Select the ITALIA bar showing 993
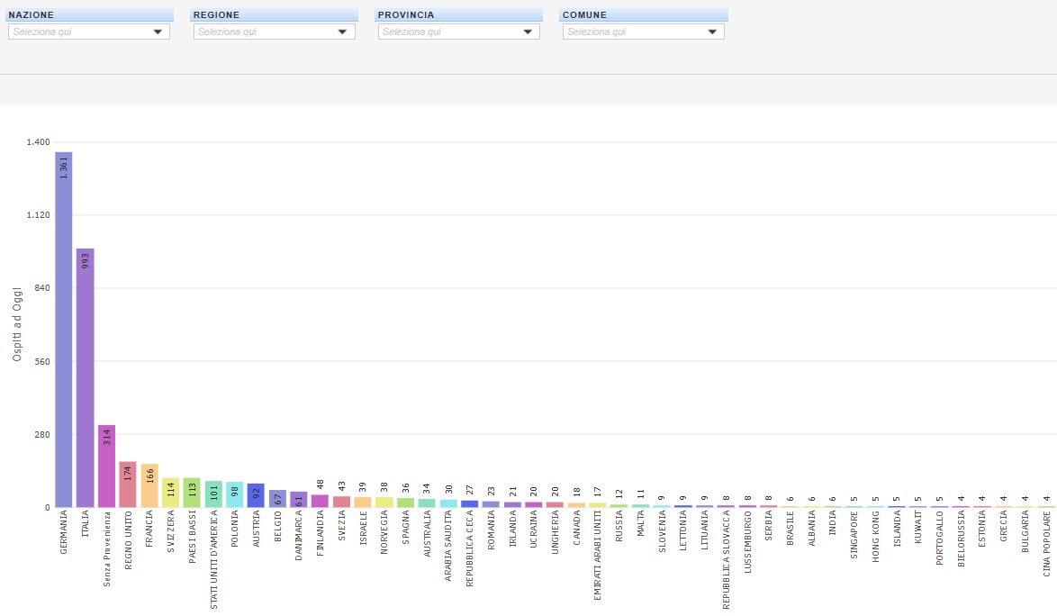This screenshot has width=1057, height=616. (86, 378)
